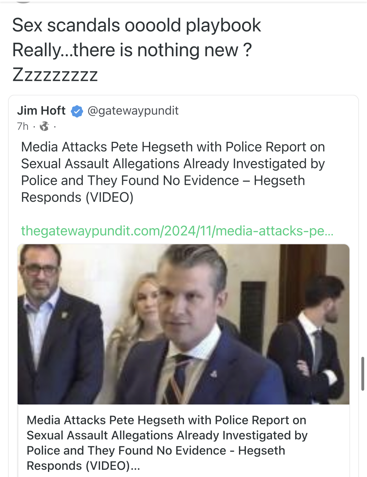Click the lapel pin on the blue suit
This screenshot has height=477, width=367.
pyautogui.click(x=213, y=373)
